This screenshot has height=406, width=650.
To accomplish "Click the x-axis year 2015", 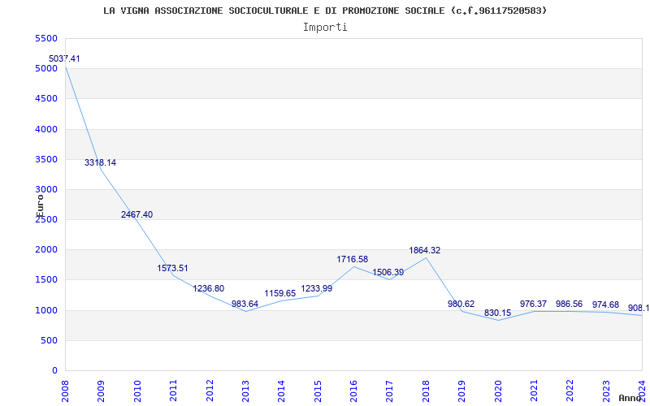I will pyautogui.click(x=318, y=391).
